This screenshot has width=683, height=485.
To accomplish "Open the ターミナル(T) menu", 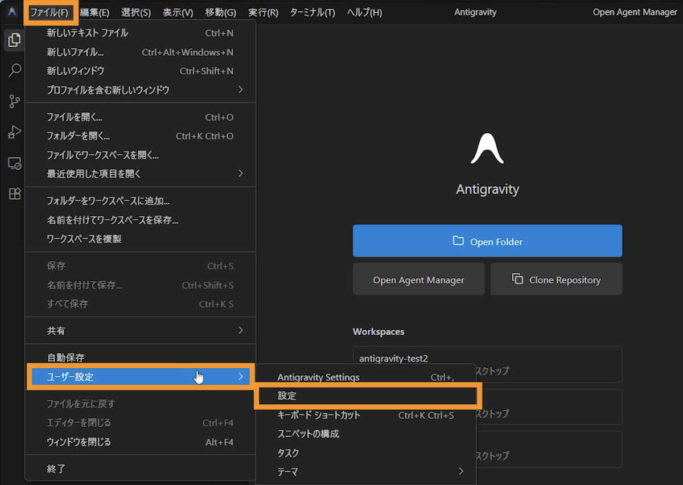I will [x=312, y=12].
